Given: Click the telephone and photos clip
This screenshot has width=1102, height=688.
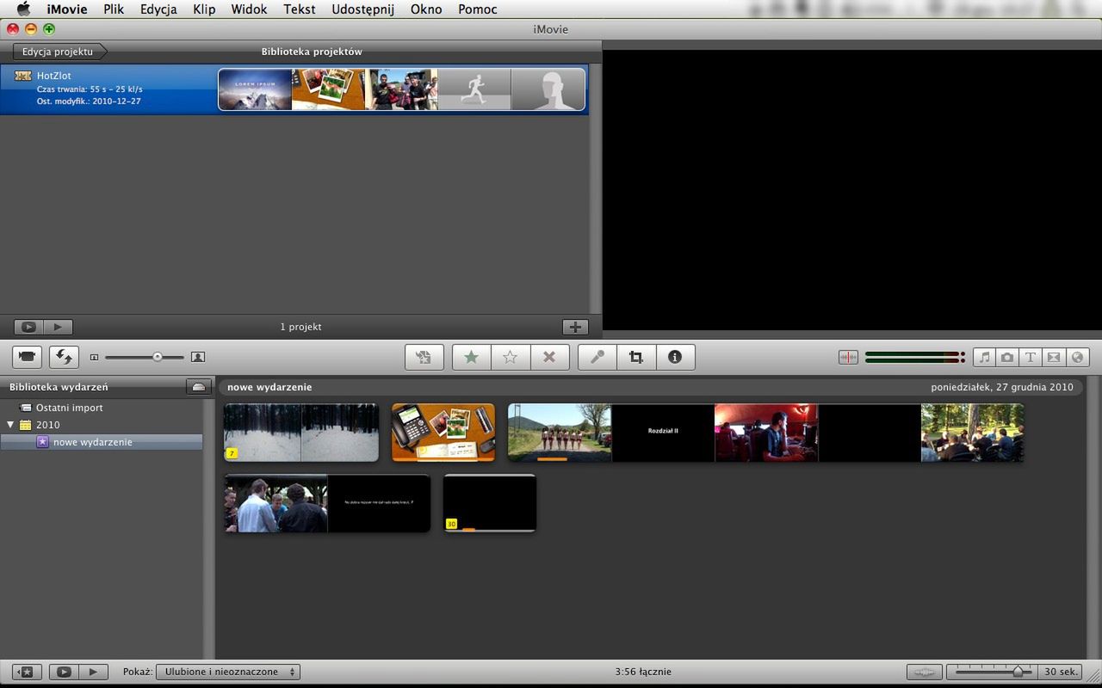Looking at the screenshot, I should (x=443, y=433).
